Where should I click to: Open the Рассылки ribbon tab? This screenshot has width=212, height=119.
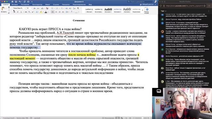tap(66, 4)
